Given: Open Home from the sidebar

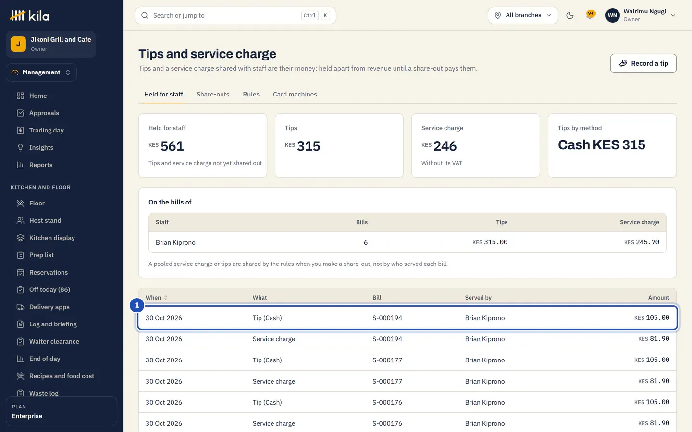Looking at the screenshot, I should pyautogui.click(x=38, y=96).
